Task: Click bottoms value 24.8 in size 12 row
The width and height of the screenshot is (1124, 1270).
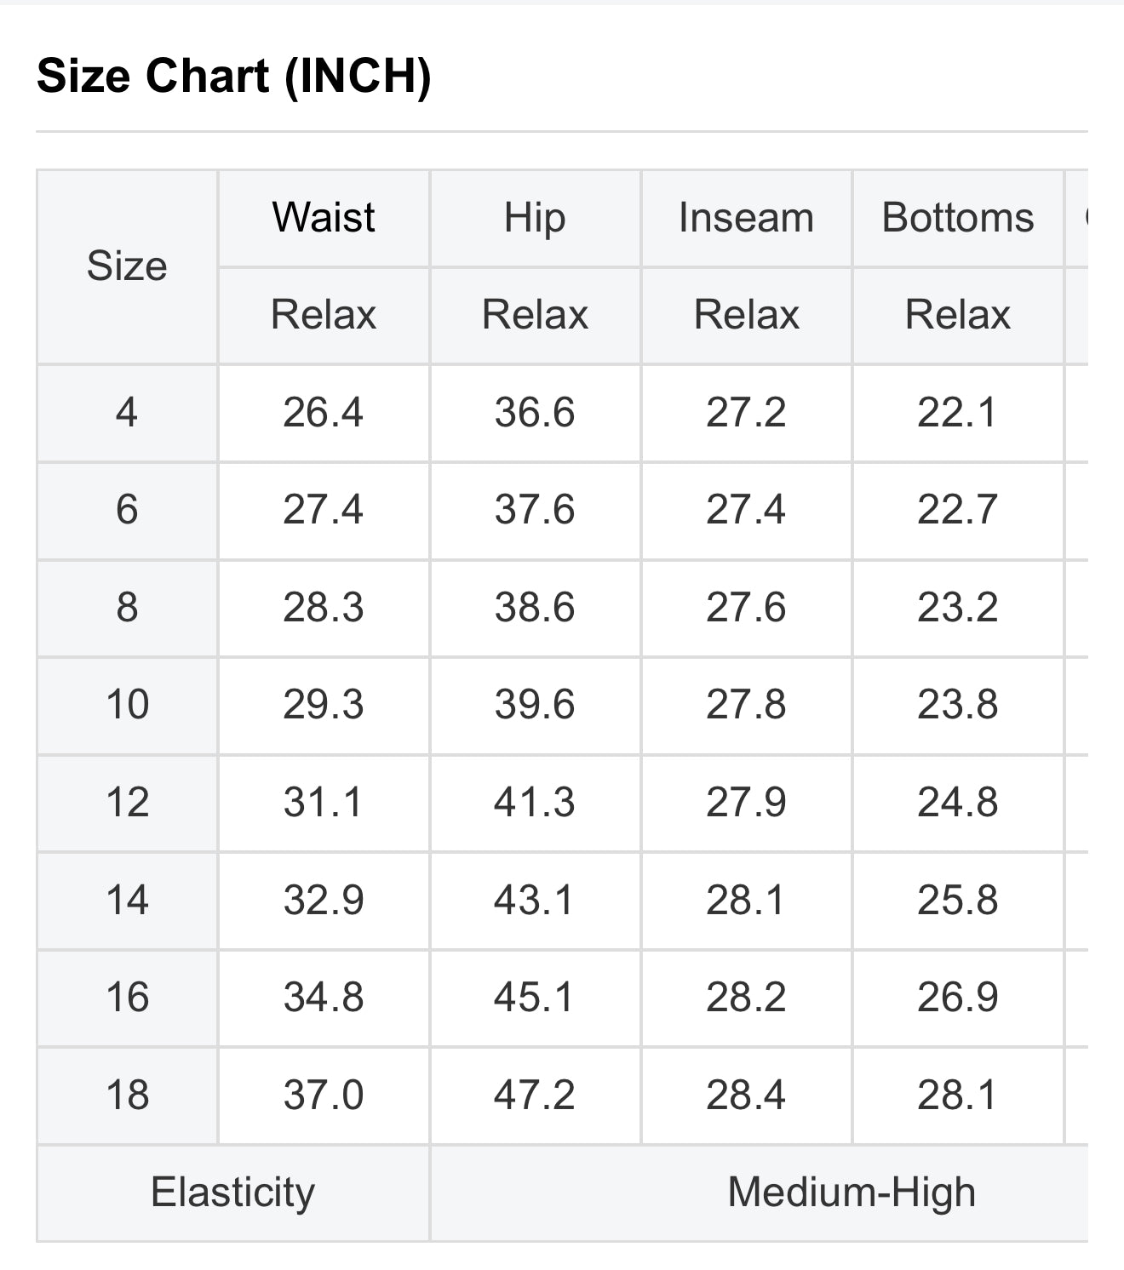Action: tap(958, 803)
